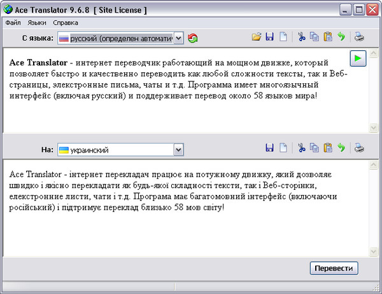The width and height of the screenshot is (382, 294).
Task: Open the Справка menu
Action: pyautogui.click(x=66, y=22)
